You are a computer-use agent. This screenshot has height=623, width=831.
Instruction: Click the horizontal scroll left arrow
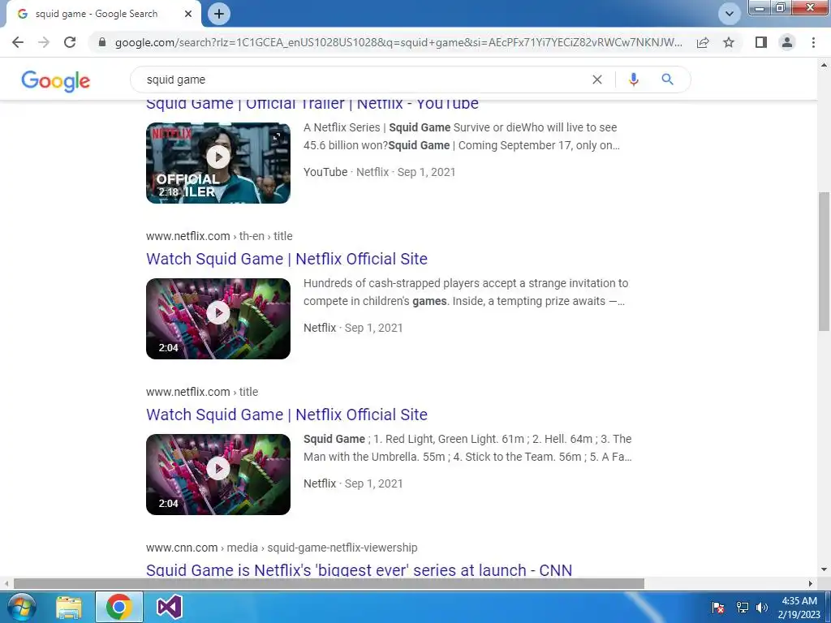[x=6, y=583]
